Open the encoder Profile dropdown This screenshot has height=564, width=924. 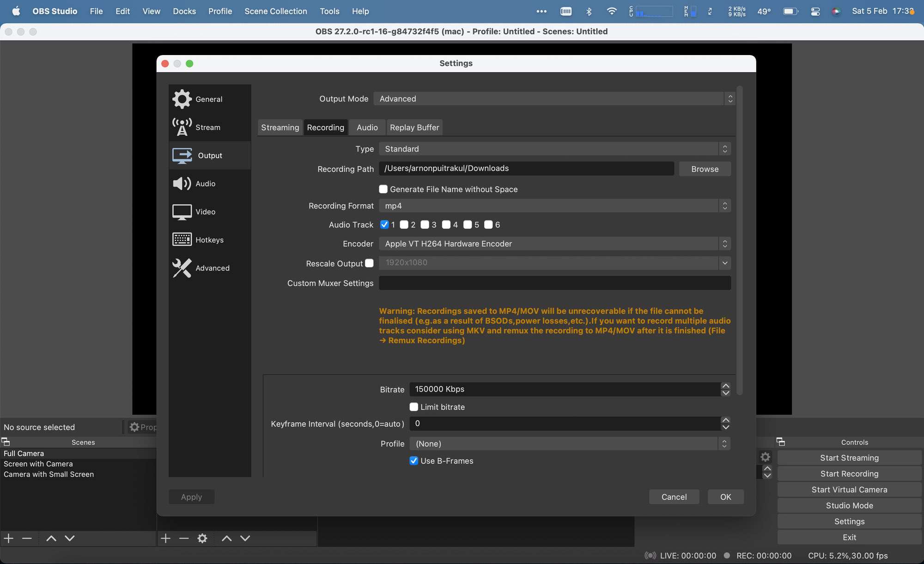click(x=570, y=444)
